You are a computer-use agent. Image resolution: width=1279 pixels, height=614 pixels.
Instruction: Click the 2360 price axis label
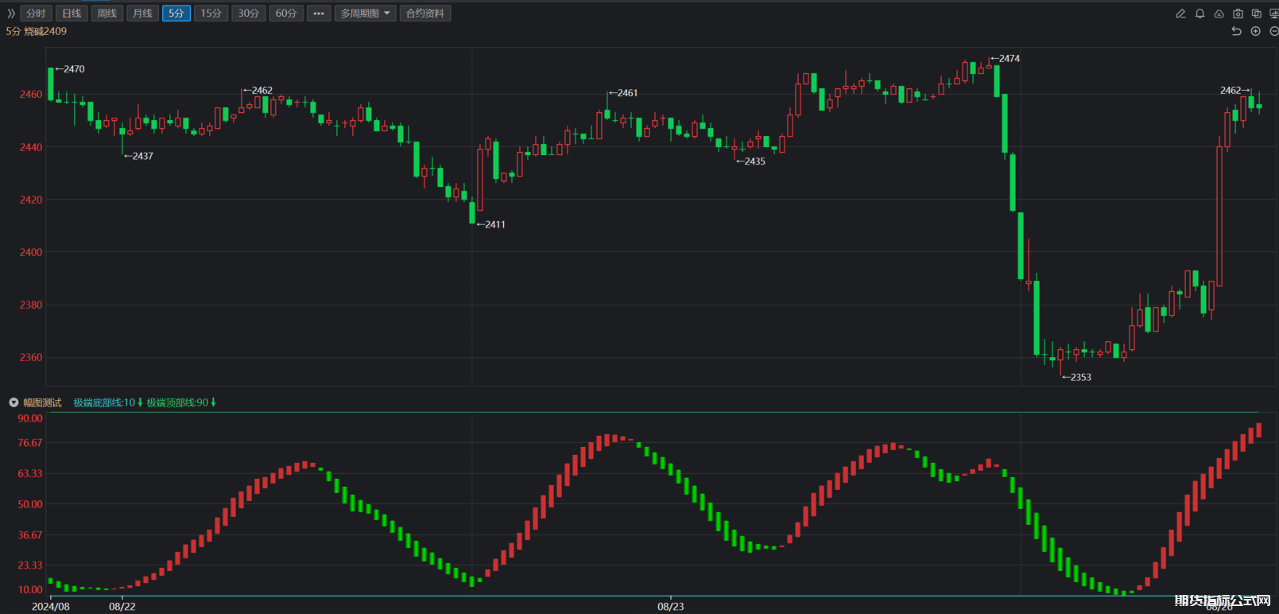pyautogui.click(x=31, y=357)
